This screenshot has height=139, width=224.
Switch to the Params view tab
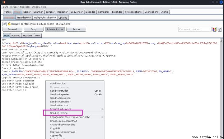click(16, 36)
